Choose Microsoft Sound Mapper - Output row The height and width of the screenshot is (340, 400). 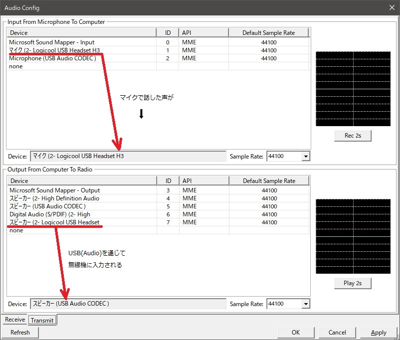54,190
